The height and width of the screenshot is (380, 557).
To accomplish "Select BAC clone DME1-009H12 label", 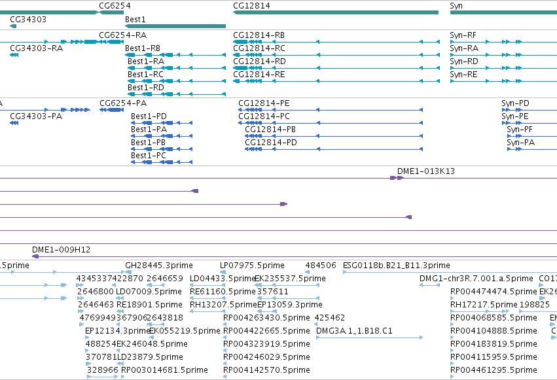I will (61, 249).
